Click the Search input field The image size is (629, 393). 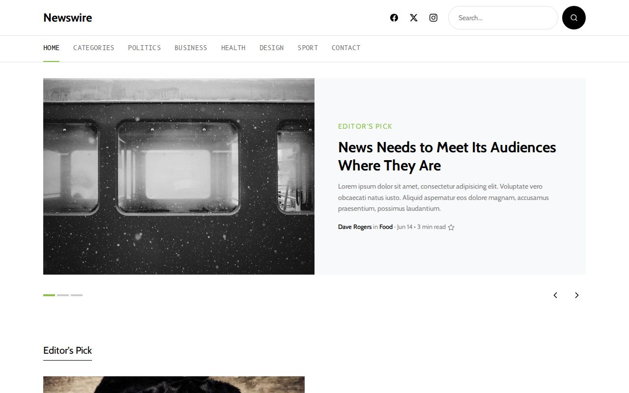coord(503,18)
